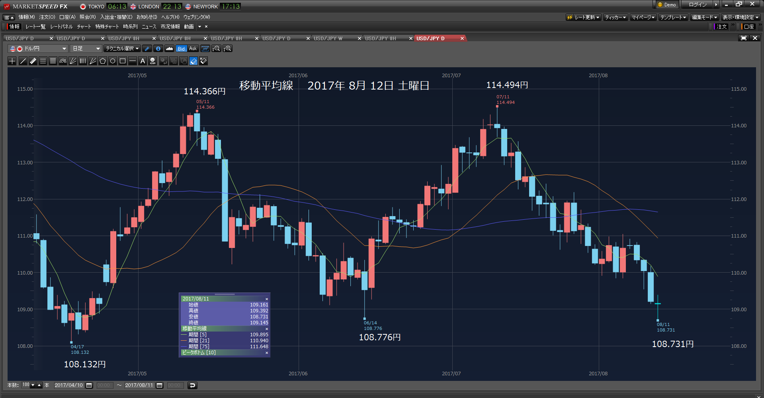Open the 表示・環境設定 dropdown
This screenshot has width=764, height=398.
pyautogui.click(x=741, y=17)
